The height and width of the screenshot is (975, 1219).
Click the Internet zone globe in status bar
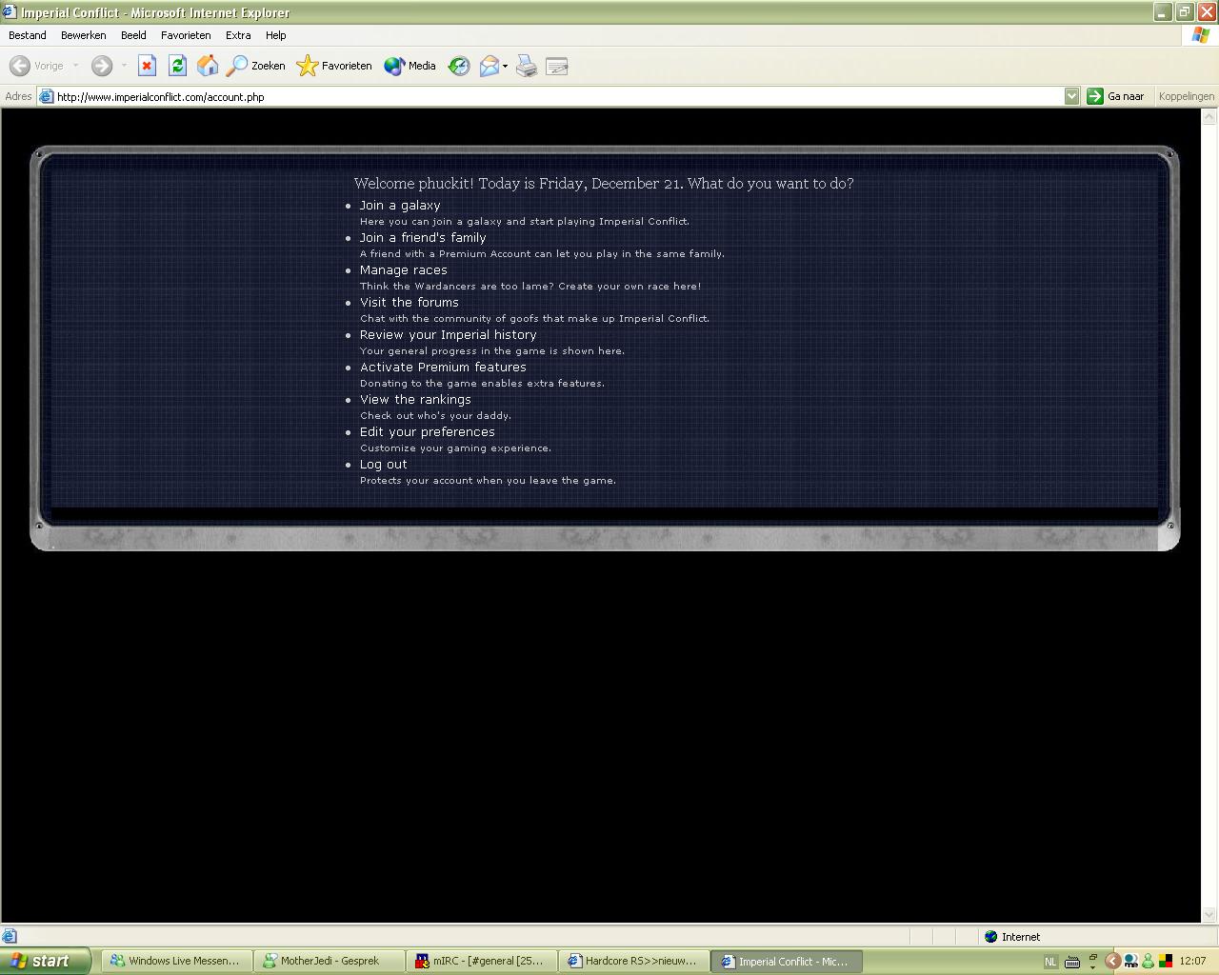click(990, 937)
